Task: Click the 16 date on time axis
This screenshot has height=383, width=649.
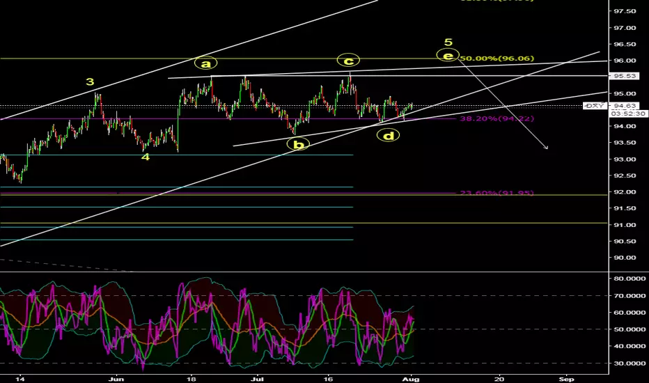Action: (328, 379)
